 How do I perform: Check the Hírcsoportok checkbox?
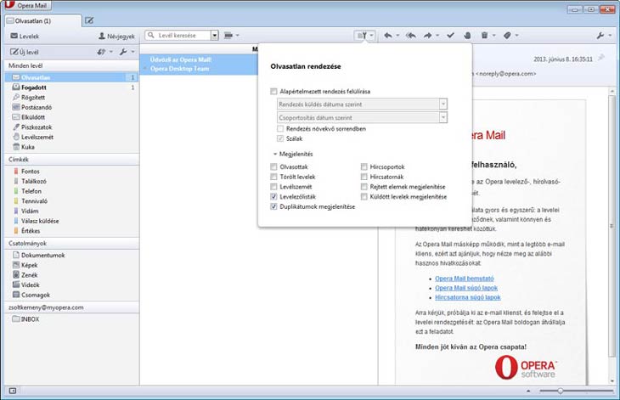pyautogui.click(x=364, y=167)
